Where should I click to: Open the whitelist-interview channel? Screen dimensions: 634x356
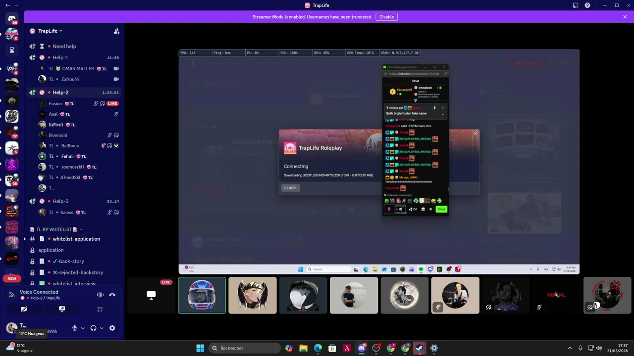pos(74,283)
